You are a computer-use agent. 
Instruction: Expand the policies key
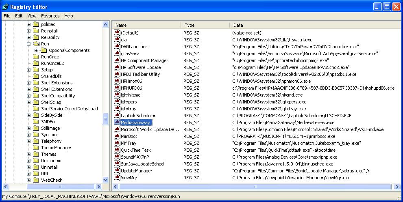click(28, 24)
